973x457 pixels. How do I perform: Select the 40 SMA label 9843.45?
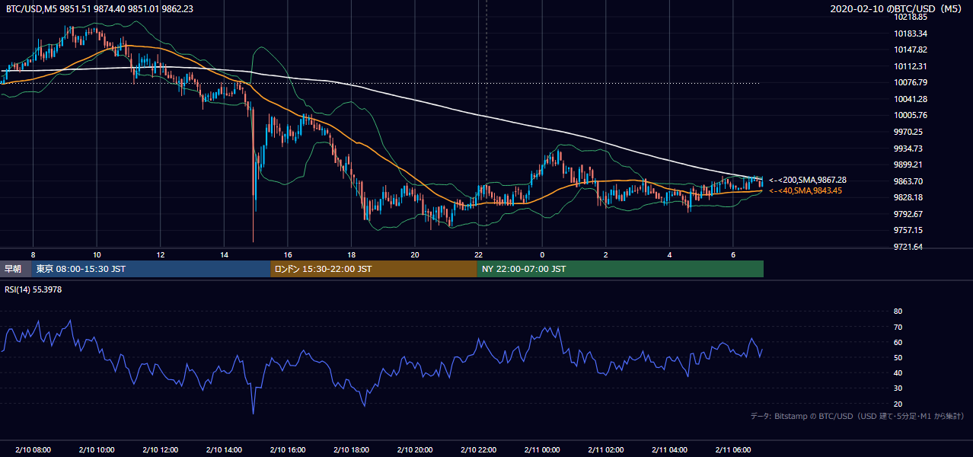806,190
